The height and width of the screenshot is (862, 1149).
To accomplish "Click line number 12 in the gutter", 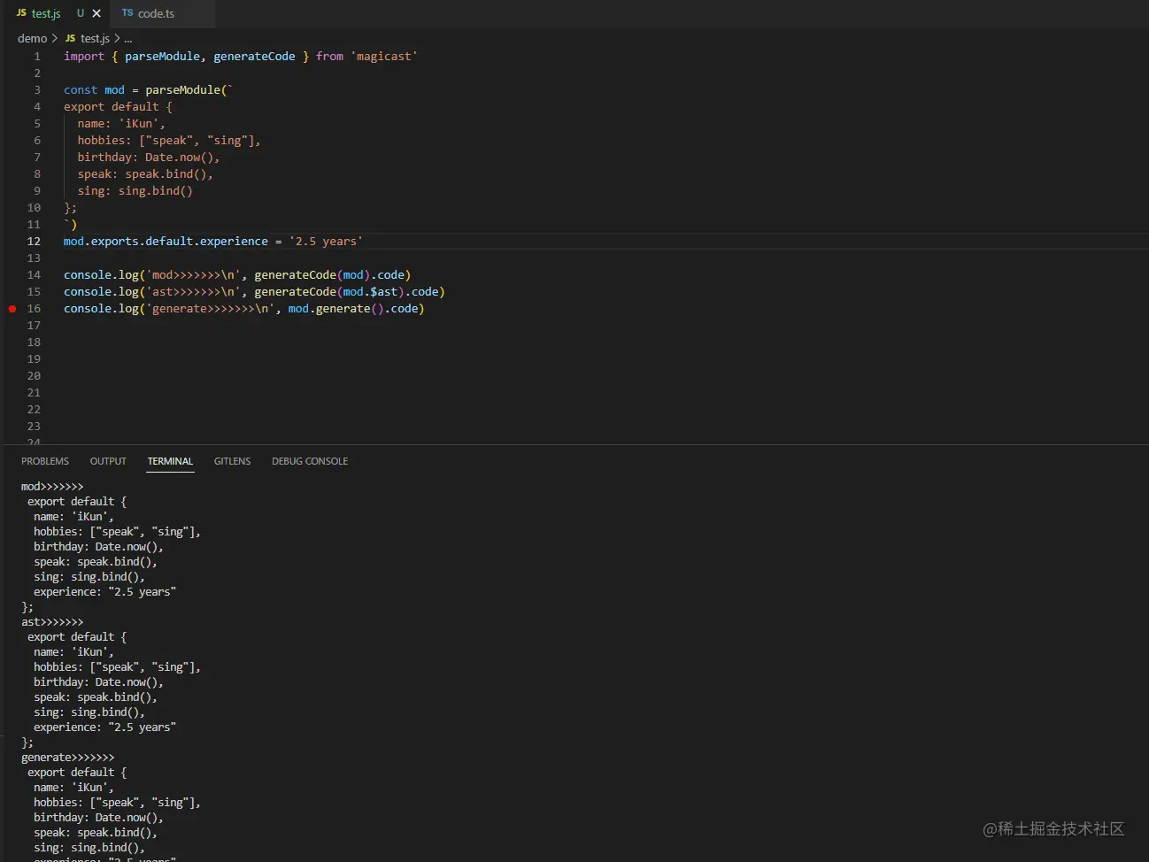I will point(34,242).
